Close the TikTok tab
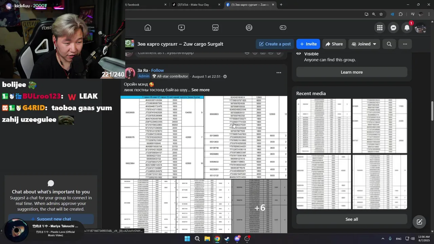 [x=219, y=5]
